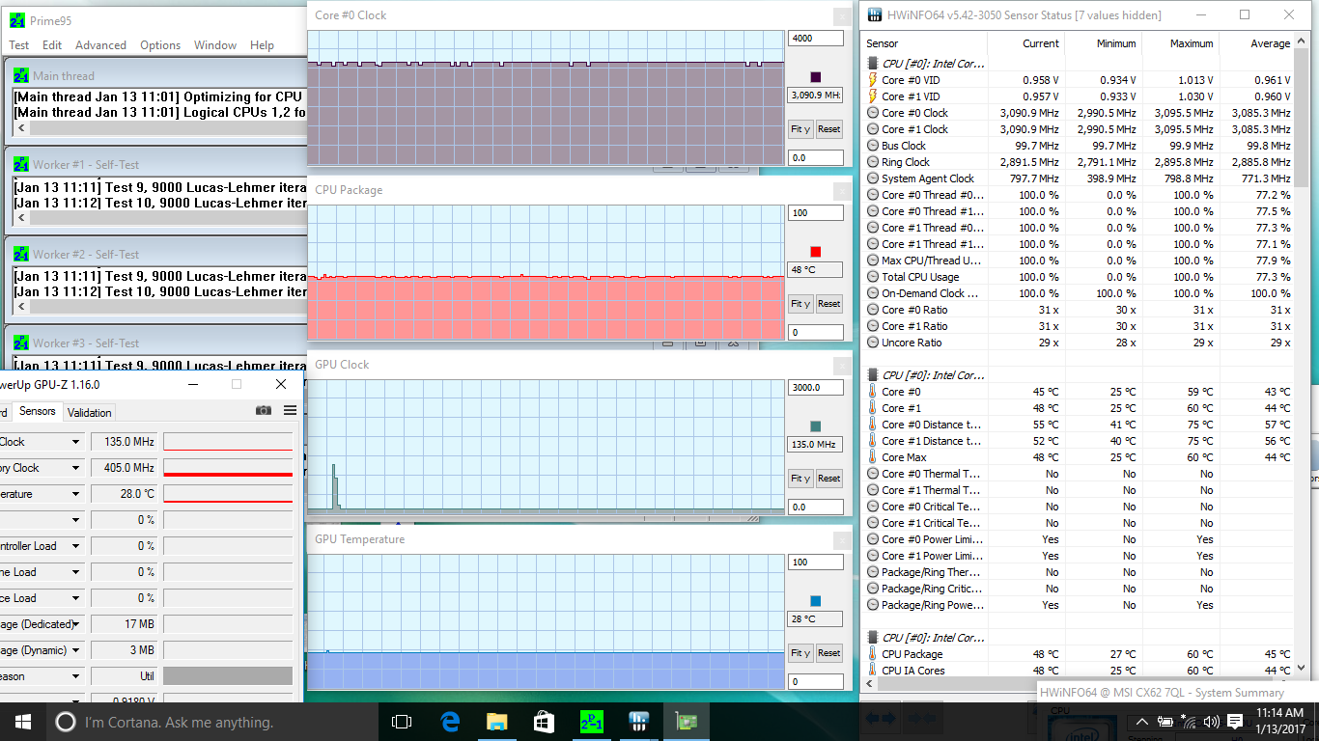Pick the blue GPU Temperature color swatch
This screenshot has width=1319, height=741.
(815, 600)
